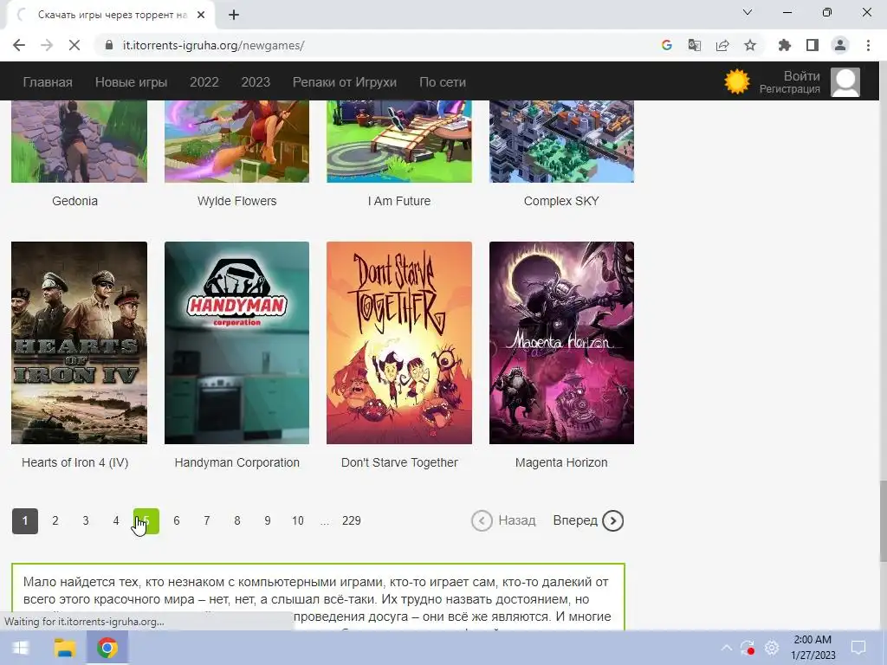Open the Gedonia game cover

[x=79, y=141]
